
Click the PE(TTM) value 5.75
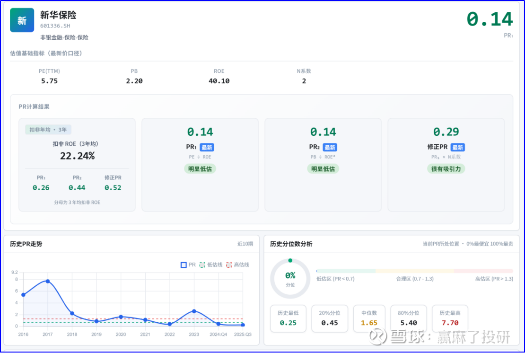[x=49, y=81]
